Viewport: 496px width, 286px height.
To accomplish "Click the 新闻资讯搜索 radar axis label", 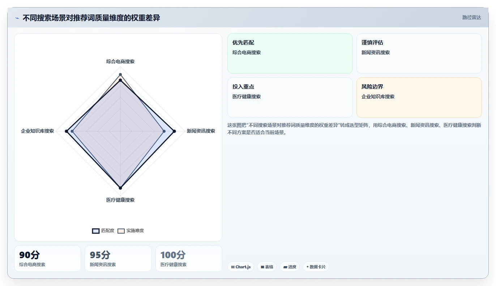I will pos(201,131).
